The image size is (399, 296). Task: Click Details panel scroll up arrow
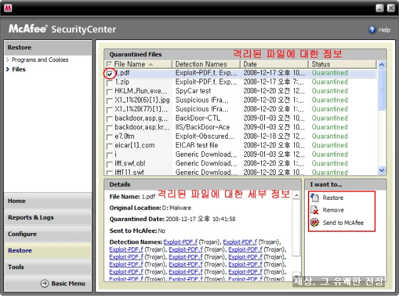(296, 195)
